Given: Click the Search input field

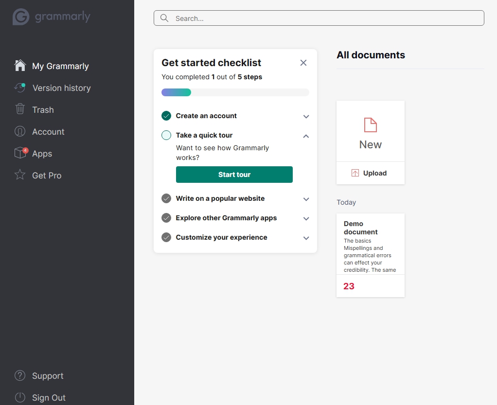Looking at the screenshot, I should [319, 18].
